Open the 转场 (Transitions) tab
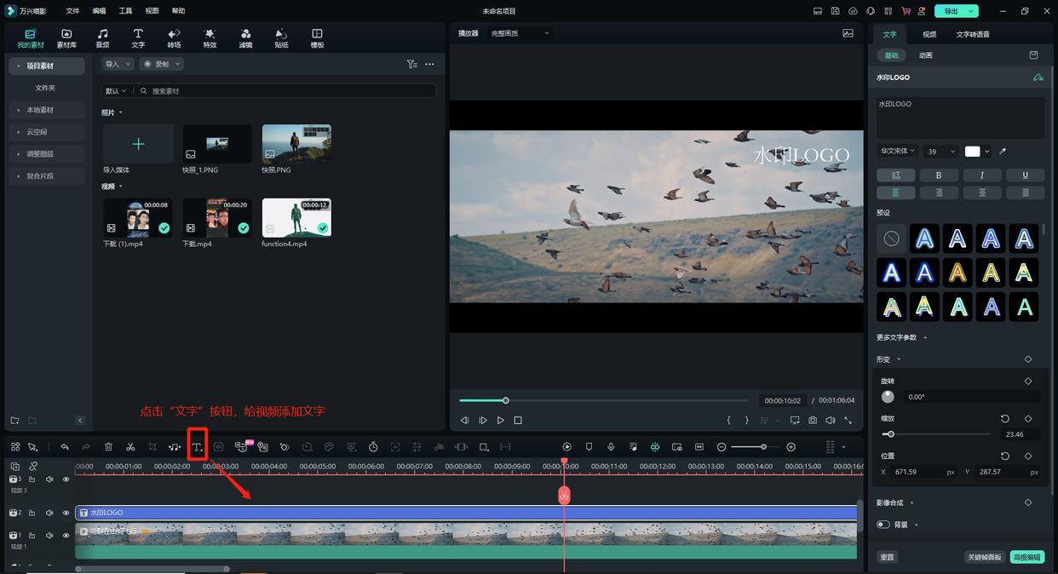The image size is (1058, 574). [174, 38]
